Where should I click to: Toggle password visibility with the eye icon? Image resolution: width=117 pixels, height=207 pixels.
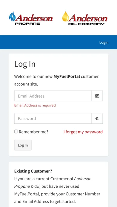[97, 118]
